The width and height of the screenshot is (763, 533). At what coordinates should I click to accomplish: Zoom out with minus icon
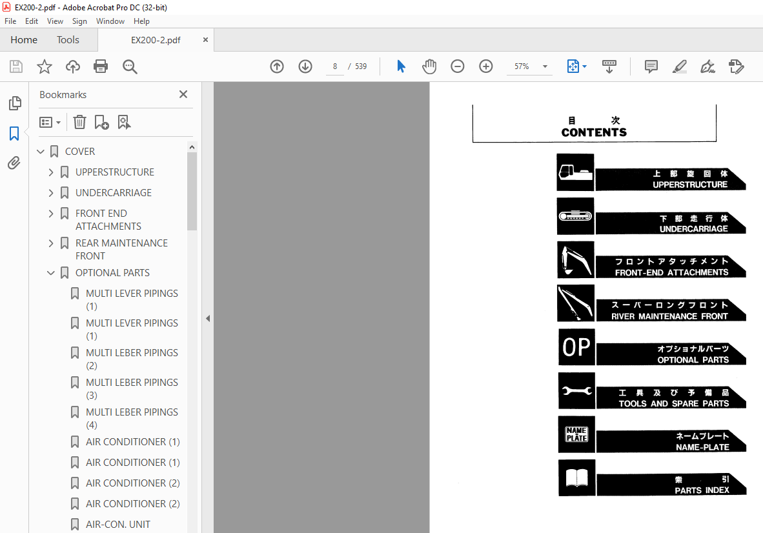(458, 66)
